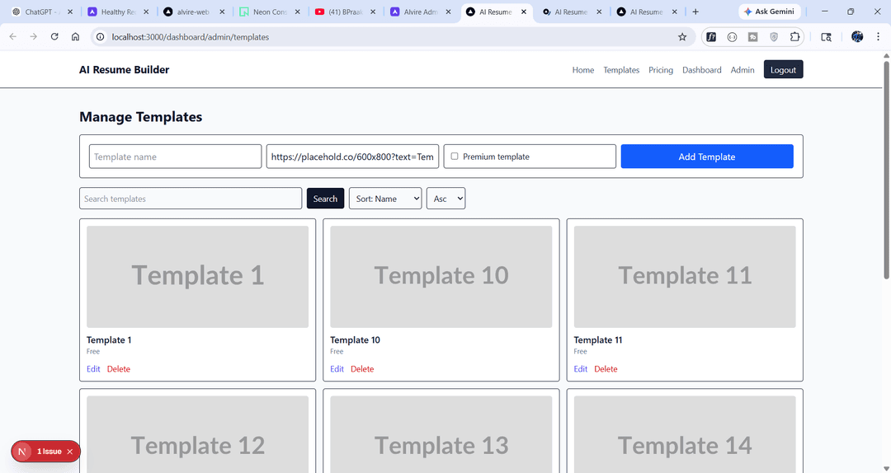This screenshot has width=891, height=473.
Task: Focus the Search templates field
Action: [191, 198]
